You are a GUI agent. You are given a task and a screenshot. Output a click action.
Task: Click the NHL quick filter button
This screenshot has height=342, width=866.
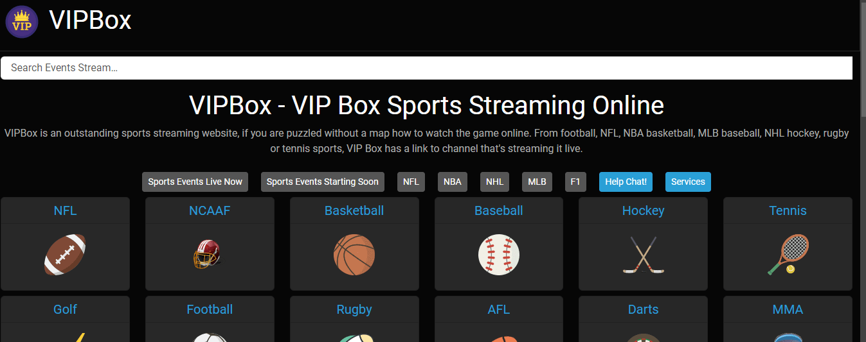point(494,182)
